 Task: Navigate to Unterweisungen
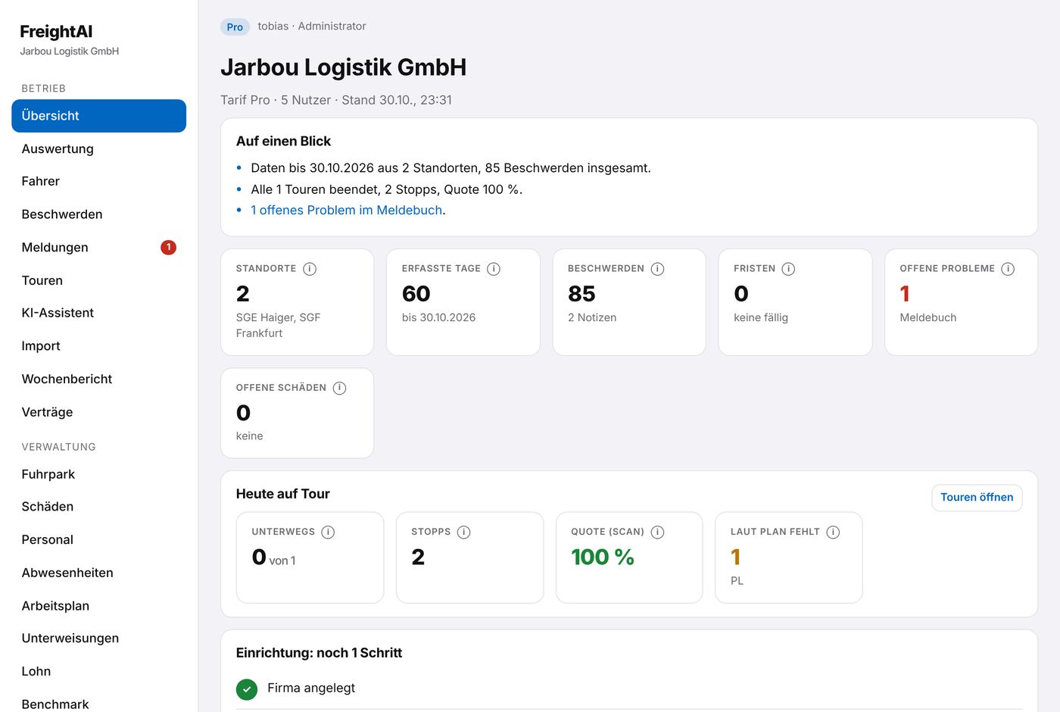pyautogui.click(x=99, y=639)
